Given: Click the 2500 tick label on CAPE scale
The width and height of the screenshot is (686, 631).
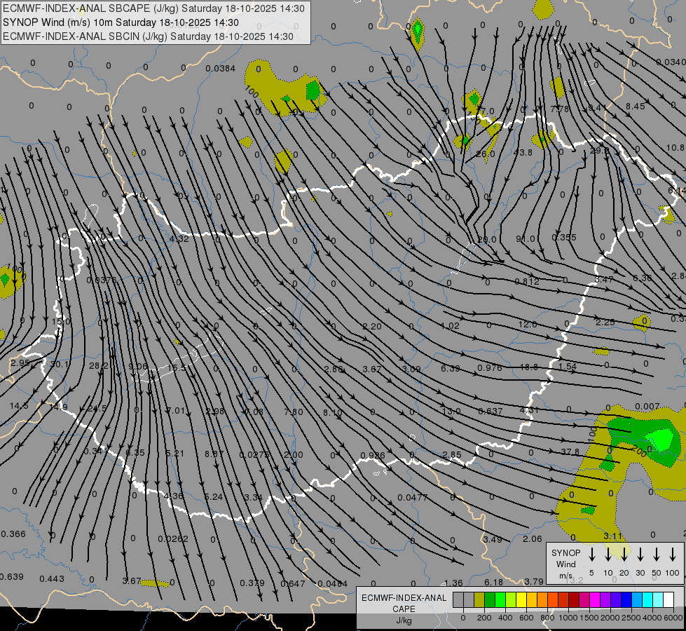Looking at the screenshot, I should click(631, 618).
